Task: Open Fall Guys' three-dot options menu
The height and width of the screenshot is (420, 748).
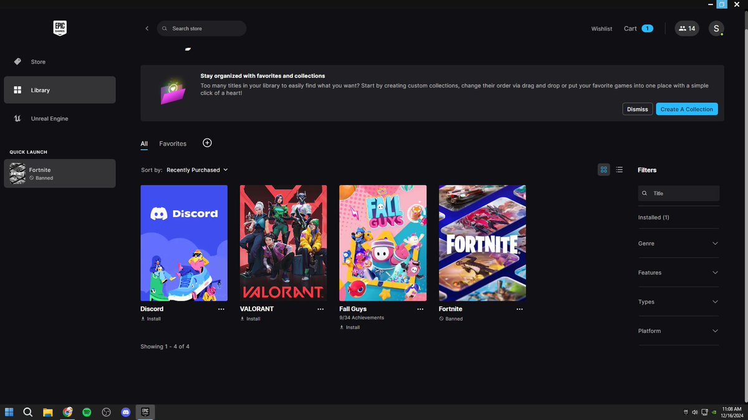Action: click(x=420, y=309)
